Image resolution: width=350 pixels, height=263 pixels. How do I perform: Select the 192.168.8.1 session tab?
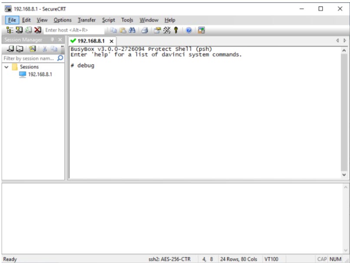91,40
